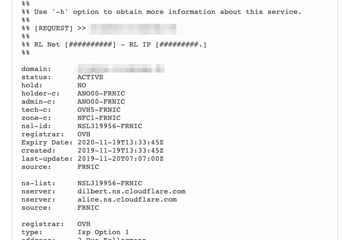This screenshot has width=342, height=240.
Task: Click the "Use '-h' option" help line
Action: tap(162, 12)
